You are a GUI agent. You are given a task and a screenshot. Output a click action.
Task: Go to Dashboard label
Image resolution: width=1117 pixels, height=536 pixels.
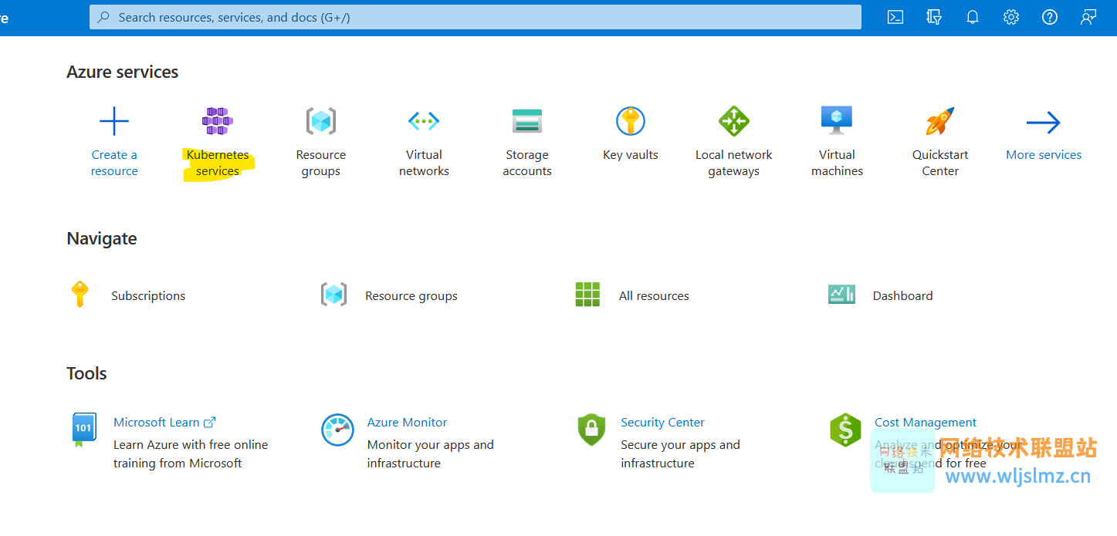tap(902, 296)
